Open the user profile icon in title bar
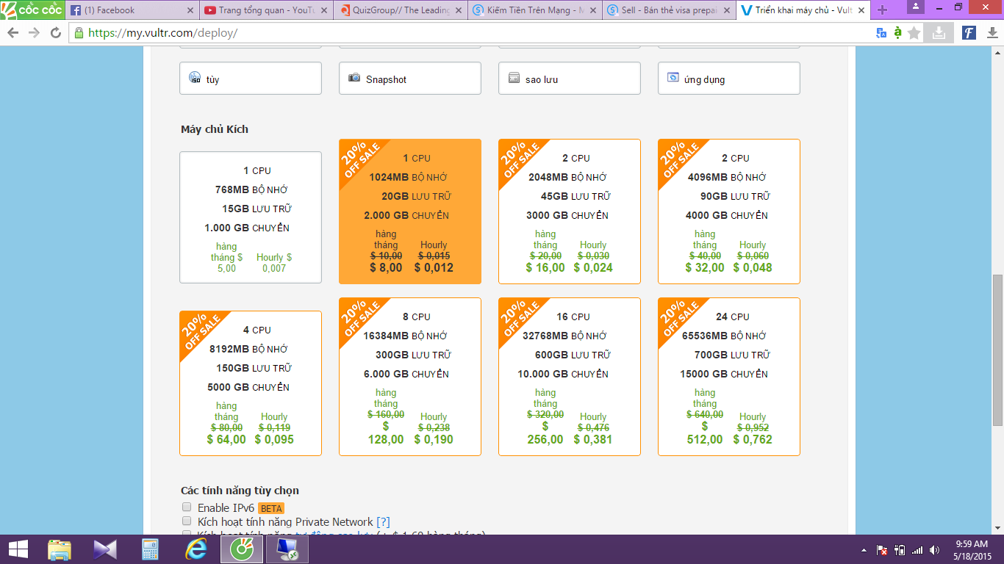Viewport: 1004px width, 564px height. [x=916, y=7]
